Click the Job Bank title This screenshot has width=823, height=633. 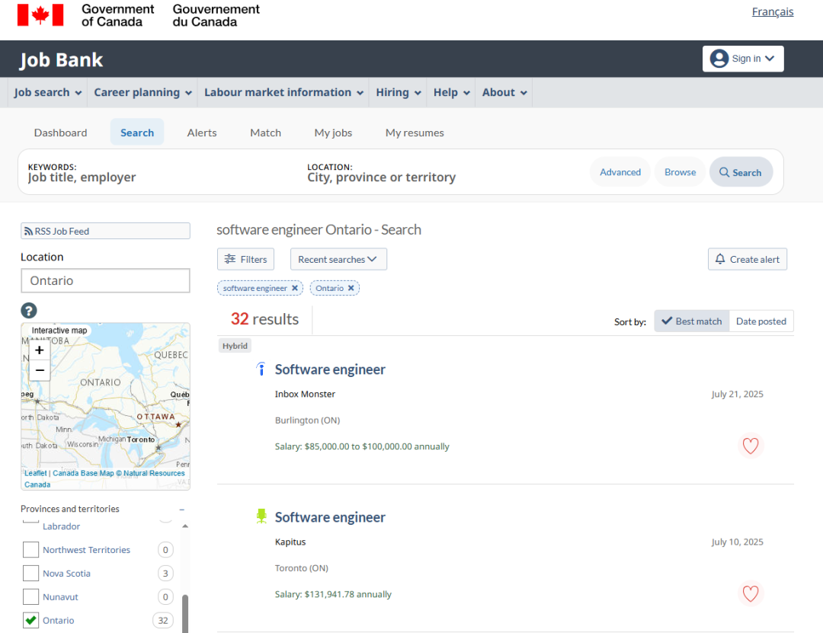click(x=62, y=60)
